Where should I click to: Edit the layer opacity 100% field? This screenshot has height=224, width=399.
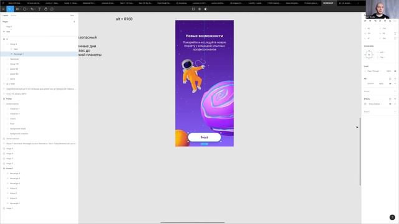click(388, 71)
